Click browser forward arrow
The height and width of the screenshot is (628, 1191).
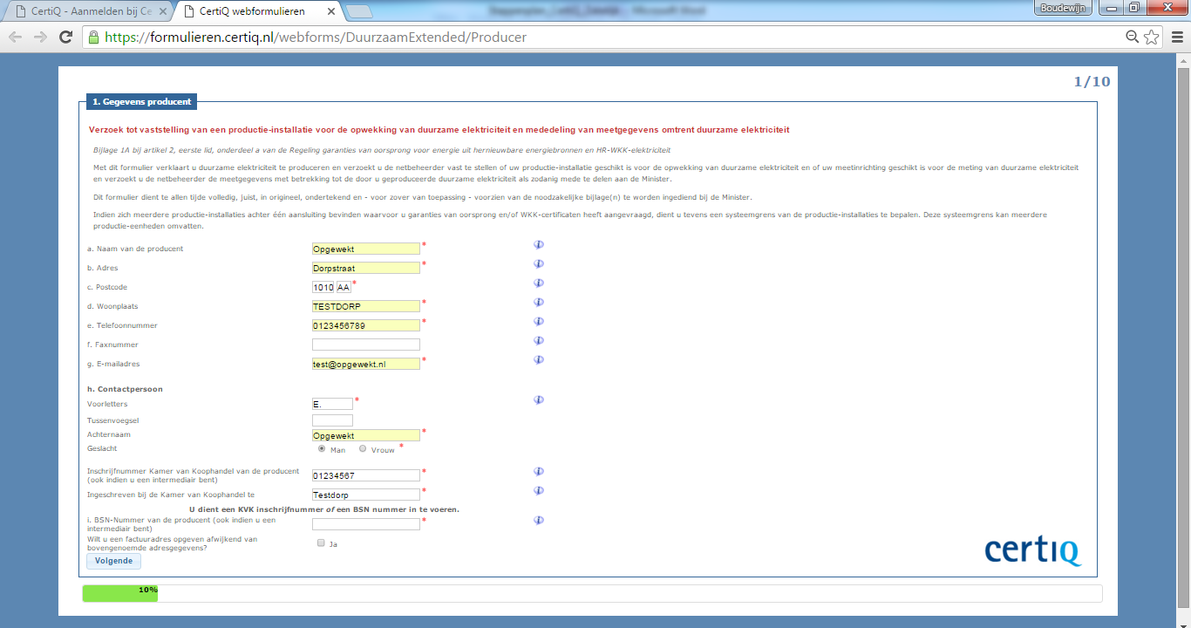click(40, 38)
